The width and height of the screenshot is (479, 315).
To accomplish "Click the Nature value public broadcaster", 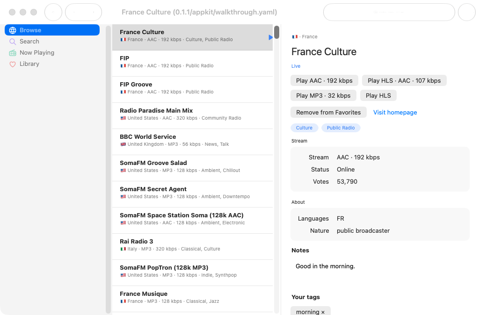I will click(x=363, y=231).
